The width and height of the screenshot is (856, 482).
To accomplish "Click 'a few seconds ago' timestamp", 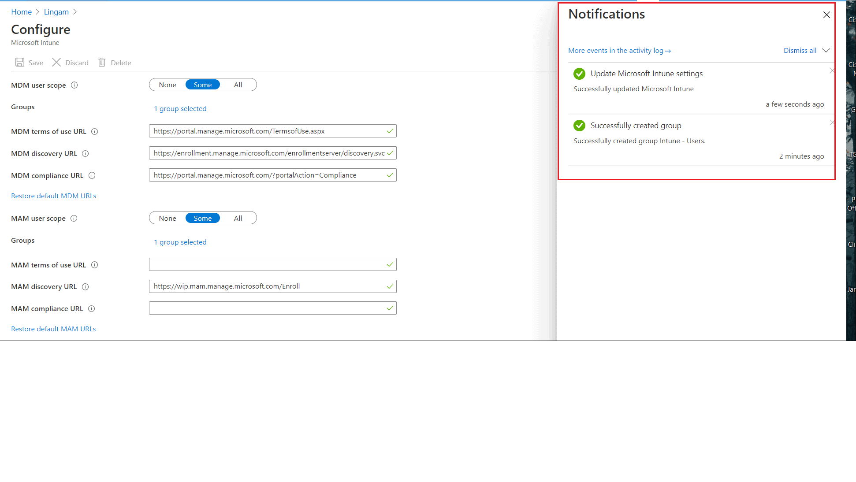I will coord(795,104).
